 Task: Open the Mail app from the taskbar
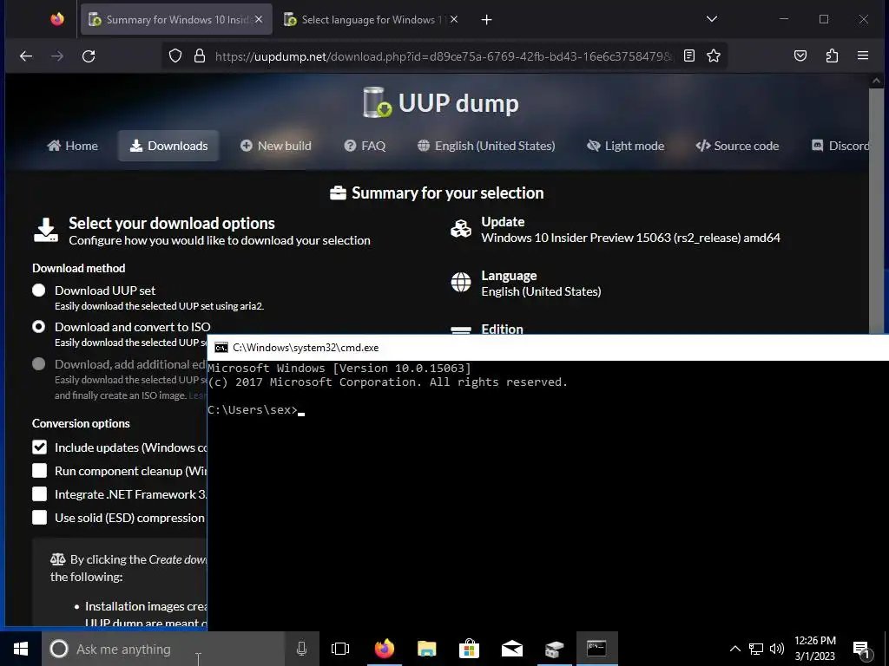511,649
